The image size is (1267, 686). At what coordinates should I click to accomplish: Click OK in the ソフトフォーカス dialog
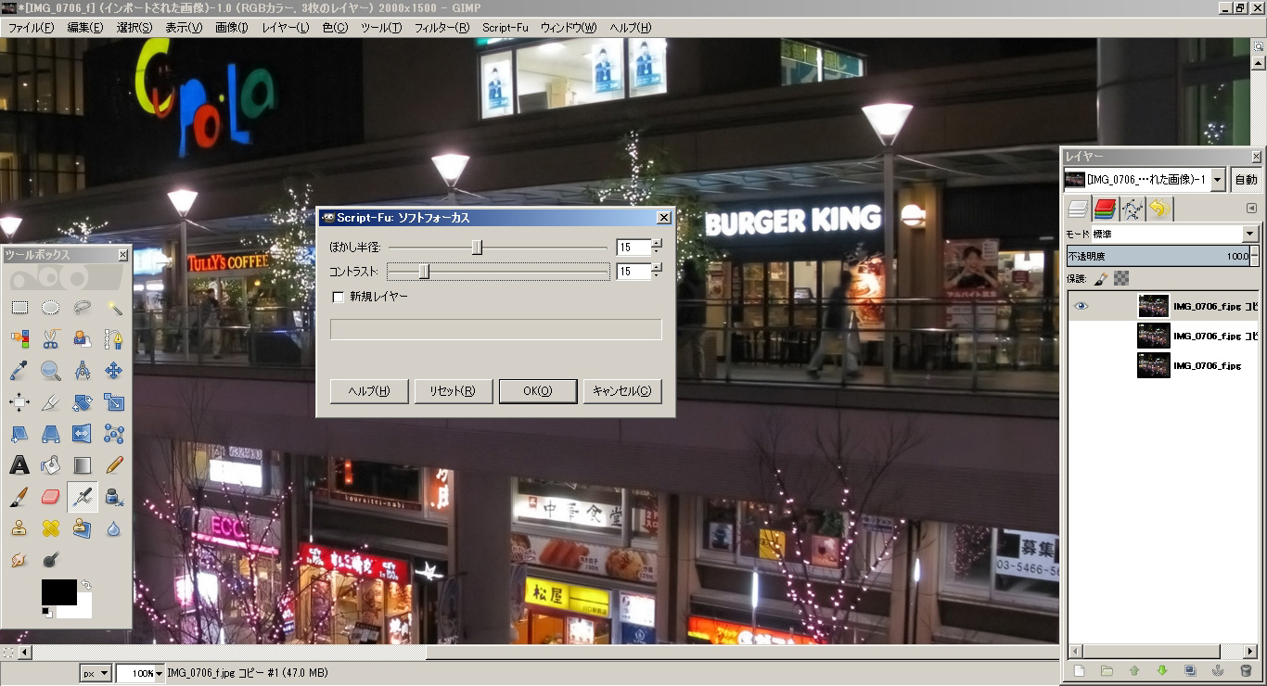(x=538, y=391)
